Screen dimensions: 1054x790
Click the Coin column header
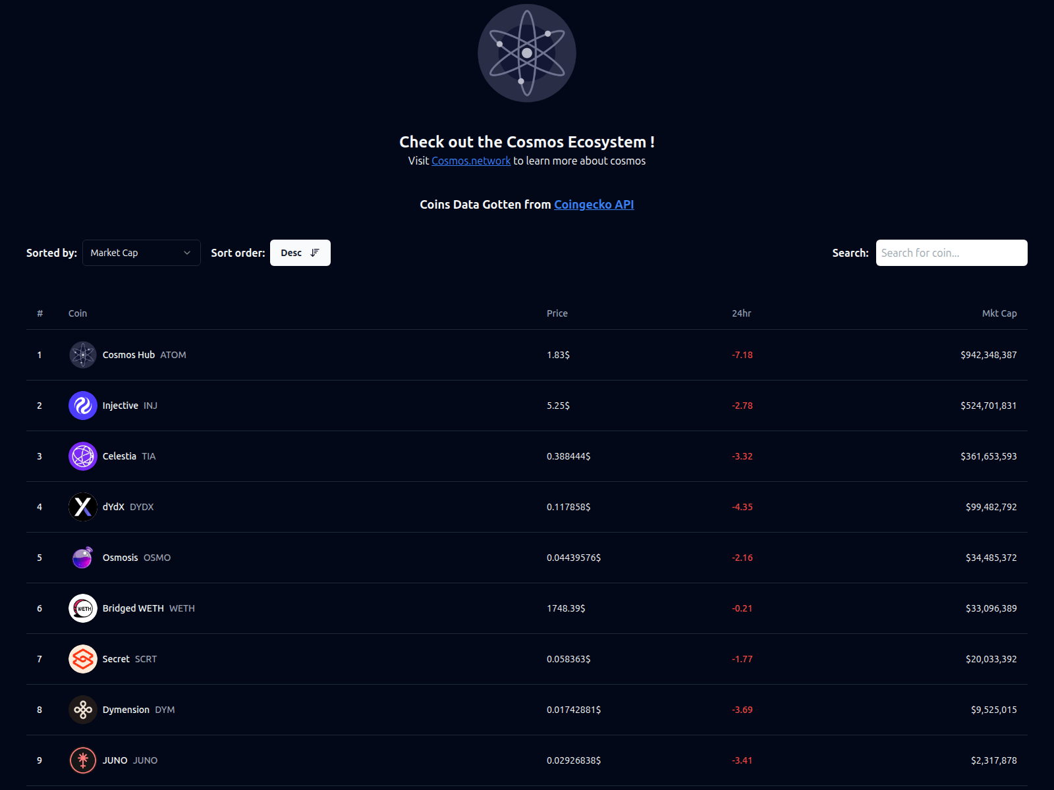(78, 313)
